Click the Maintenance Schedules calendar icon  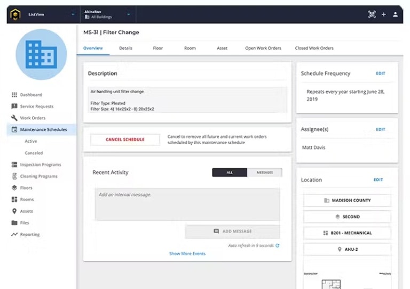pyautogui.click(x=14, y=129)
